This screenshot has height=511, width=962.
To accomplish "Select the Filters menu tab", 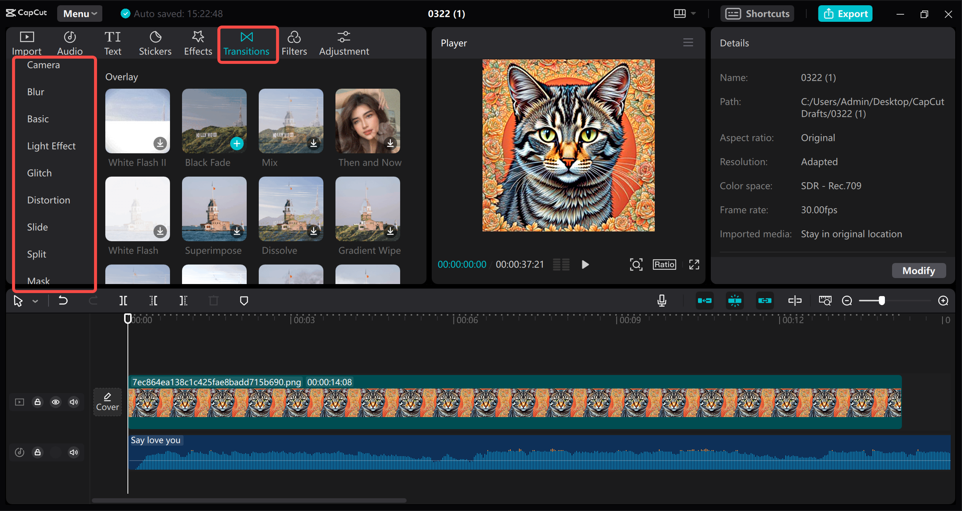I will coord(294,42).
